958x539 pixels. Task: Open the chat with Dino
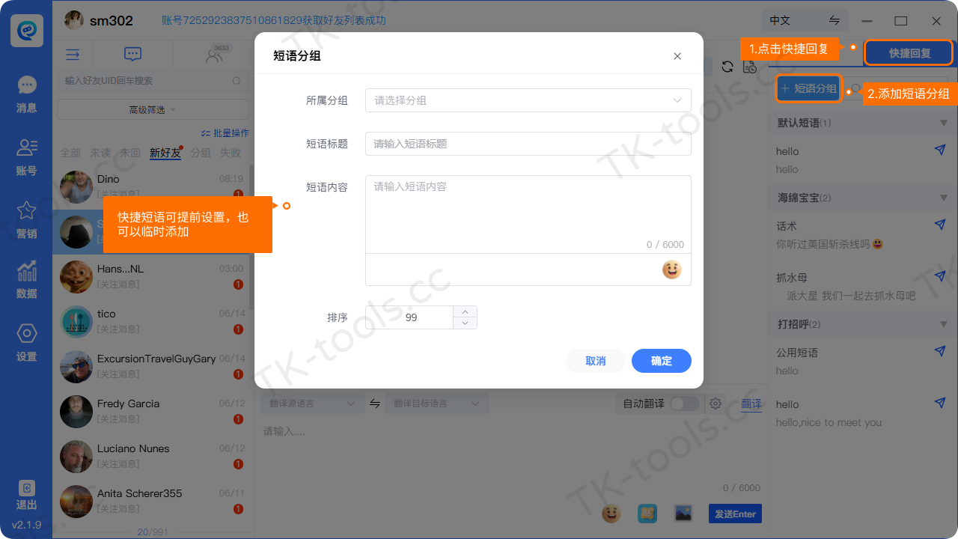coord(153,187)
